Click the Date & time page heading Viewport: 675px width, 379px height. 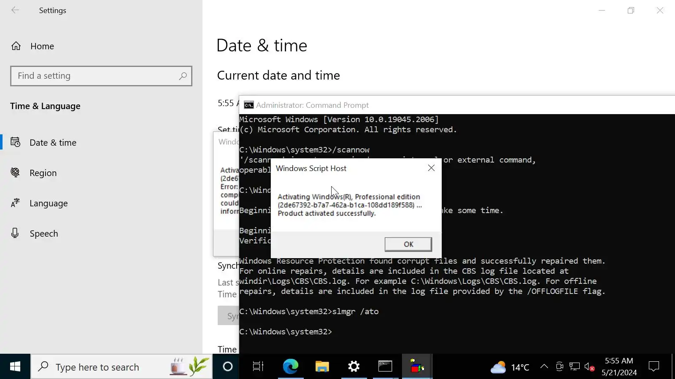[x=262, y=45]
